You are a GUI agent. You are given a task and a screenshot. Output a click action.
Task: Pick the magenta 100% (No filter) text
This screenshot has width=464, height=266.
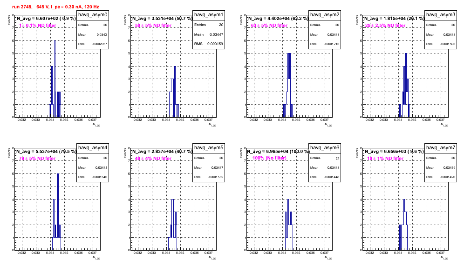coord(270,158)
